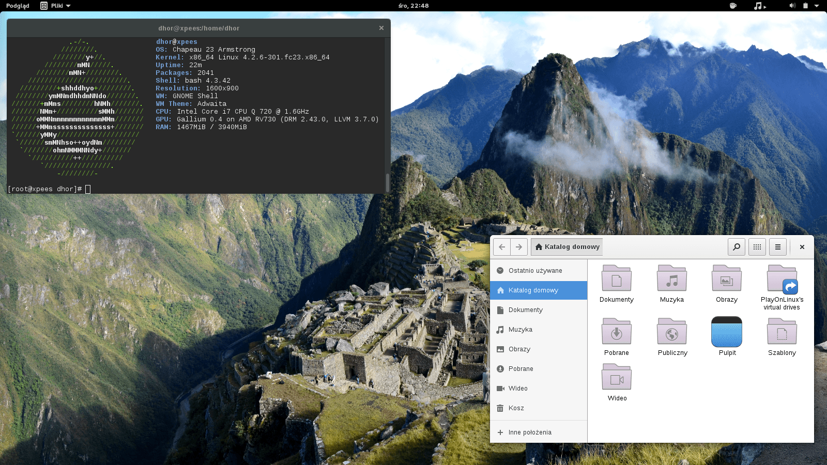Open the hamburger menu in file manager
This screenshot has height=465, width=827.
778,247
